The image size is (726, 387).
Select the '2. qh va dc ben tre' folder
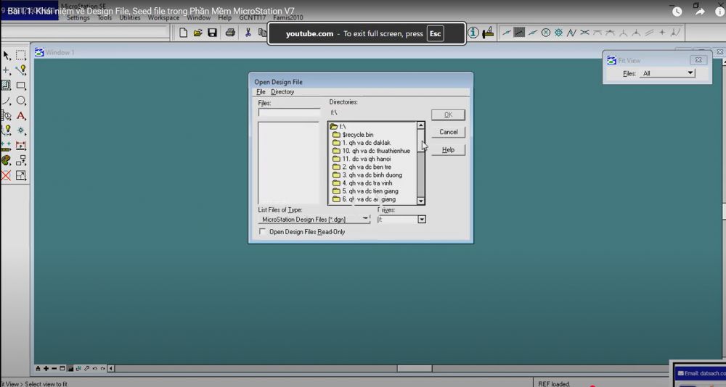point(366,167)
